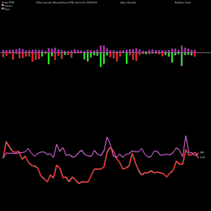Image resolution: width=211 pixels, height=211 pixels.
Task: Select the 'Volume' legend label
Action: pos(8,6)
